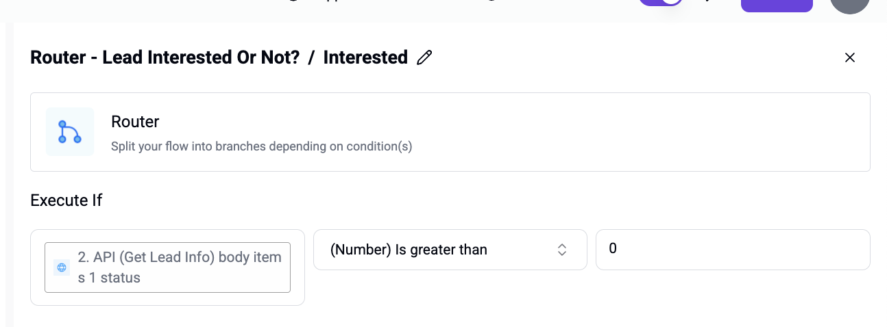
Task: Click the purple button in the top bar
Action: (x=777, y=5)
